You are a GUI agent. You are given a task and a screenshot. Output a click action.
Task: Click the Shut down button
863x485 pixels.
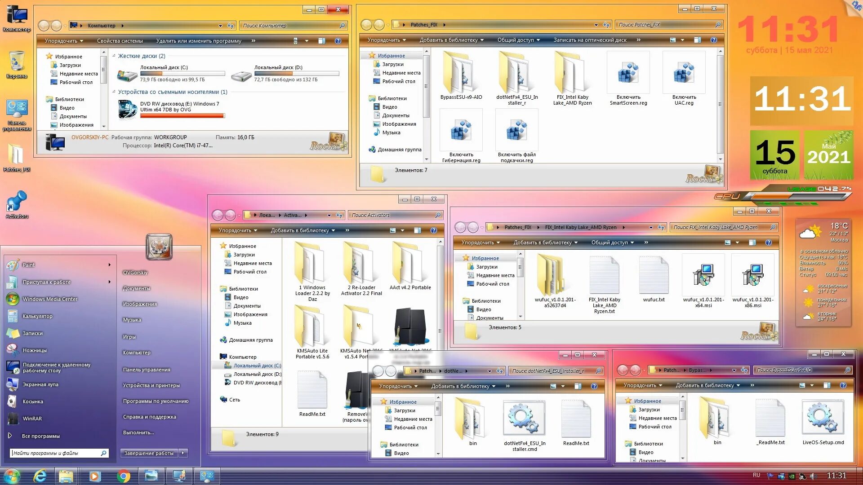[x=149, y=453]
